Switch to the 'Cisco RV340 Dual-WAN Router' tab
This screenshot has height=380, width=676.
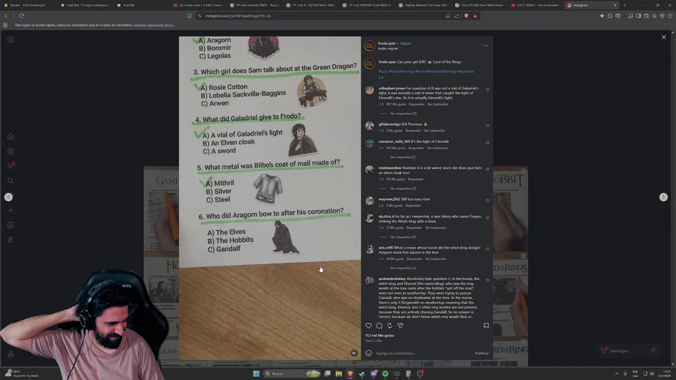click(x=480, y=5)
